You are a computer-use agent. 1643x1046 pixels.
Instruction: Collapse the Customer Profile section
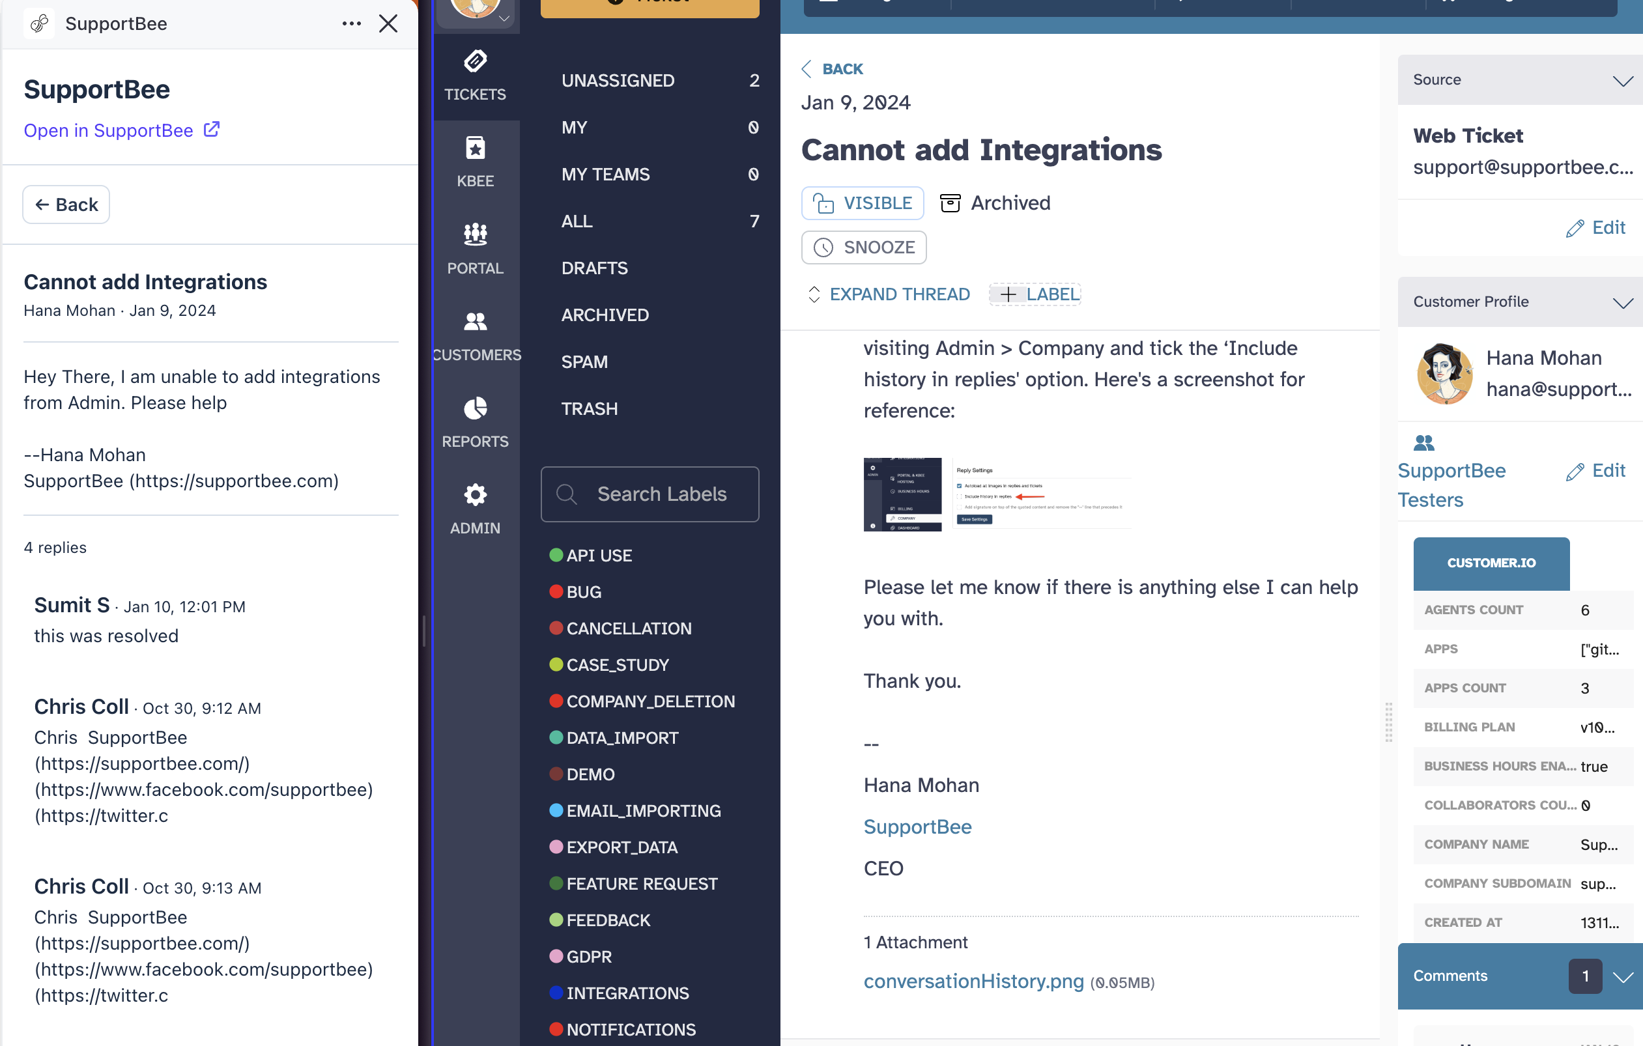tap(1623, 302)
